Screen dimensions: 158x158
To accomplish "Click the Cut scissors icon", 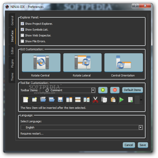I will point(95,100).
